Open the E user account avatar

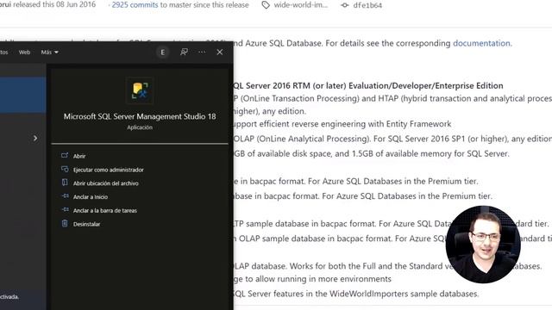click(x=163, y=53)
